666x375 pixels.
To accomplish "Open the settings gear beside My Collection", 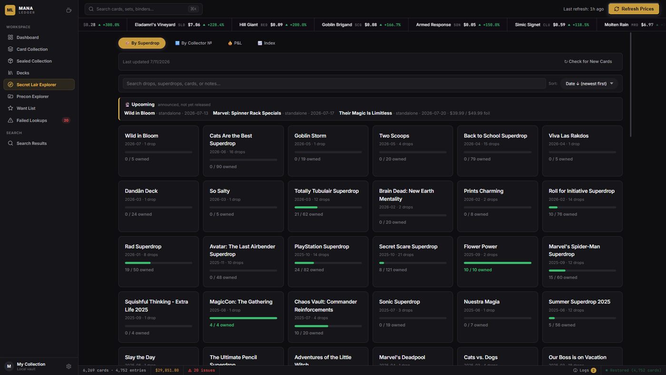I will click(69, 366).
